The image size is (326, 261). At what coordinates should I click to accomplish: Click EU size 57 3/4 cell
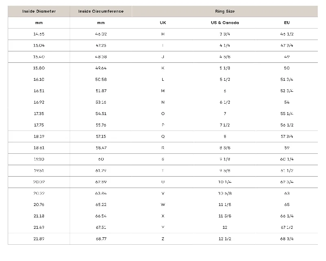coord(287,137)
